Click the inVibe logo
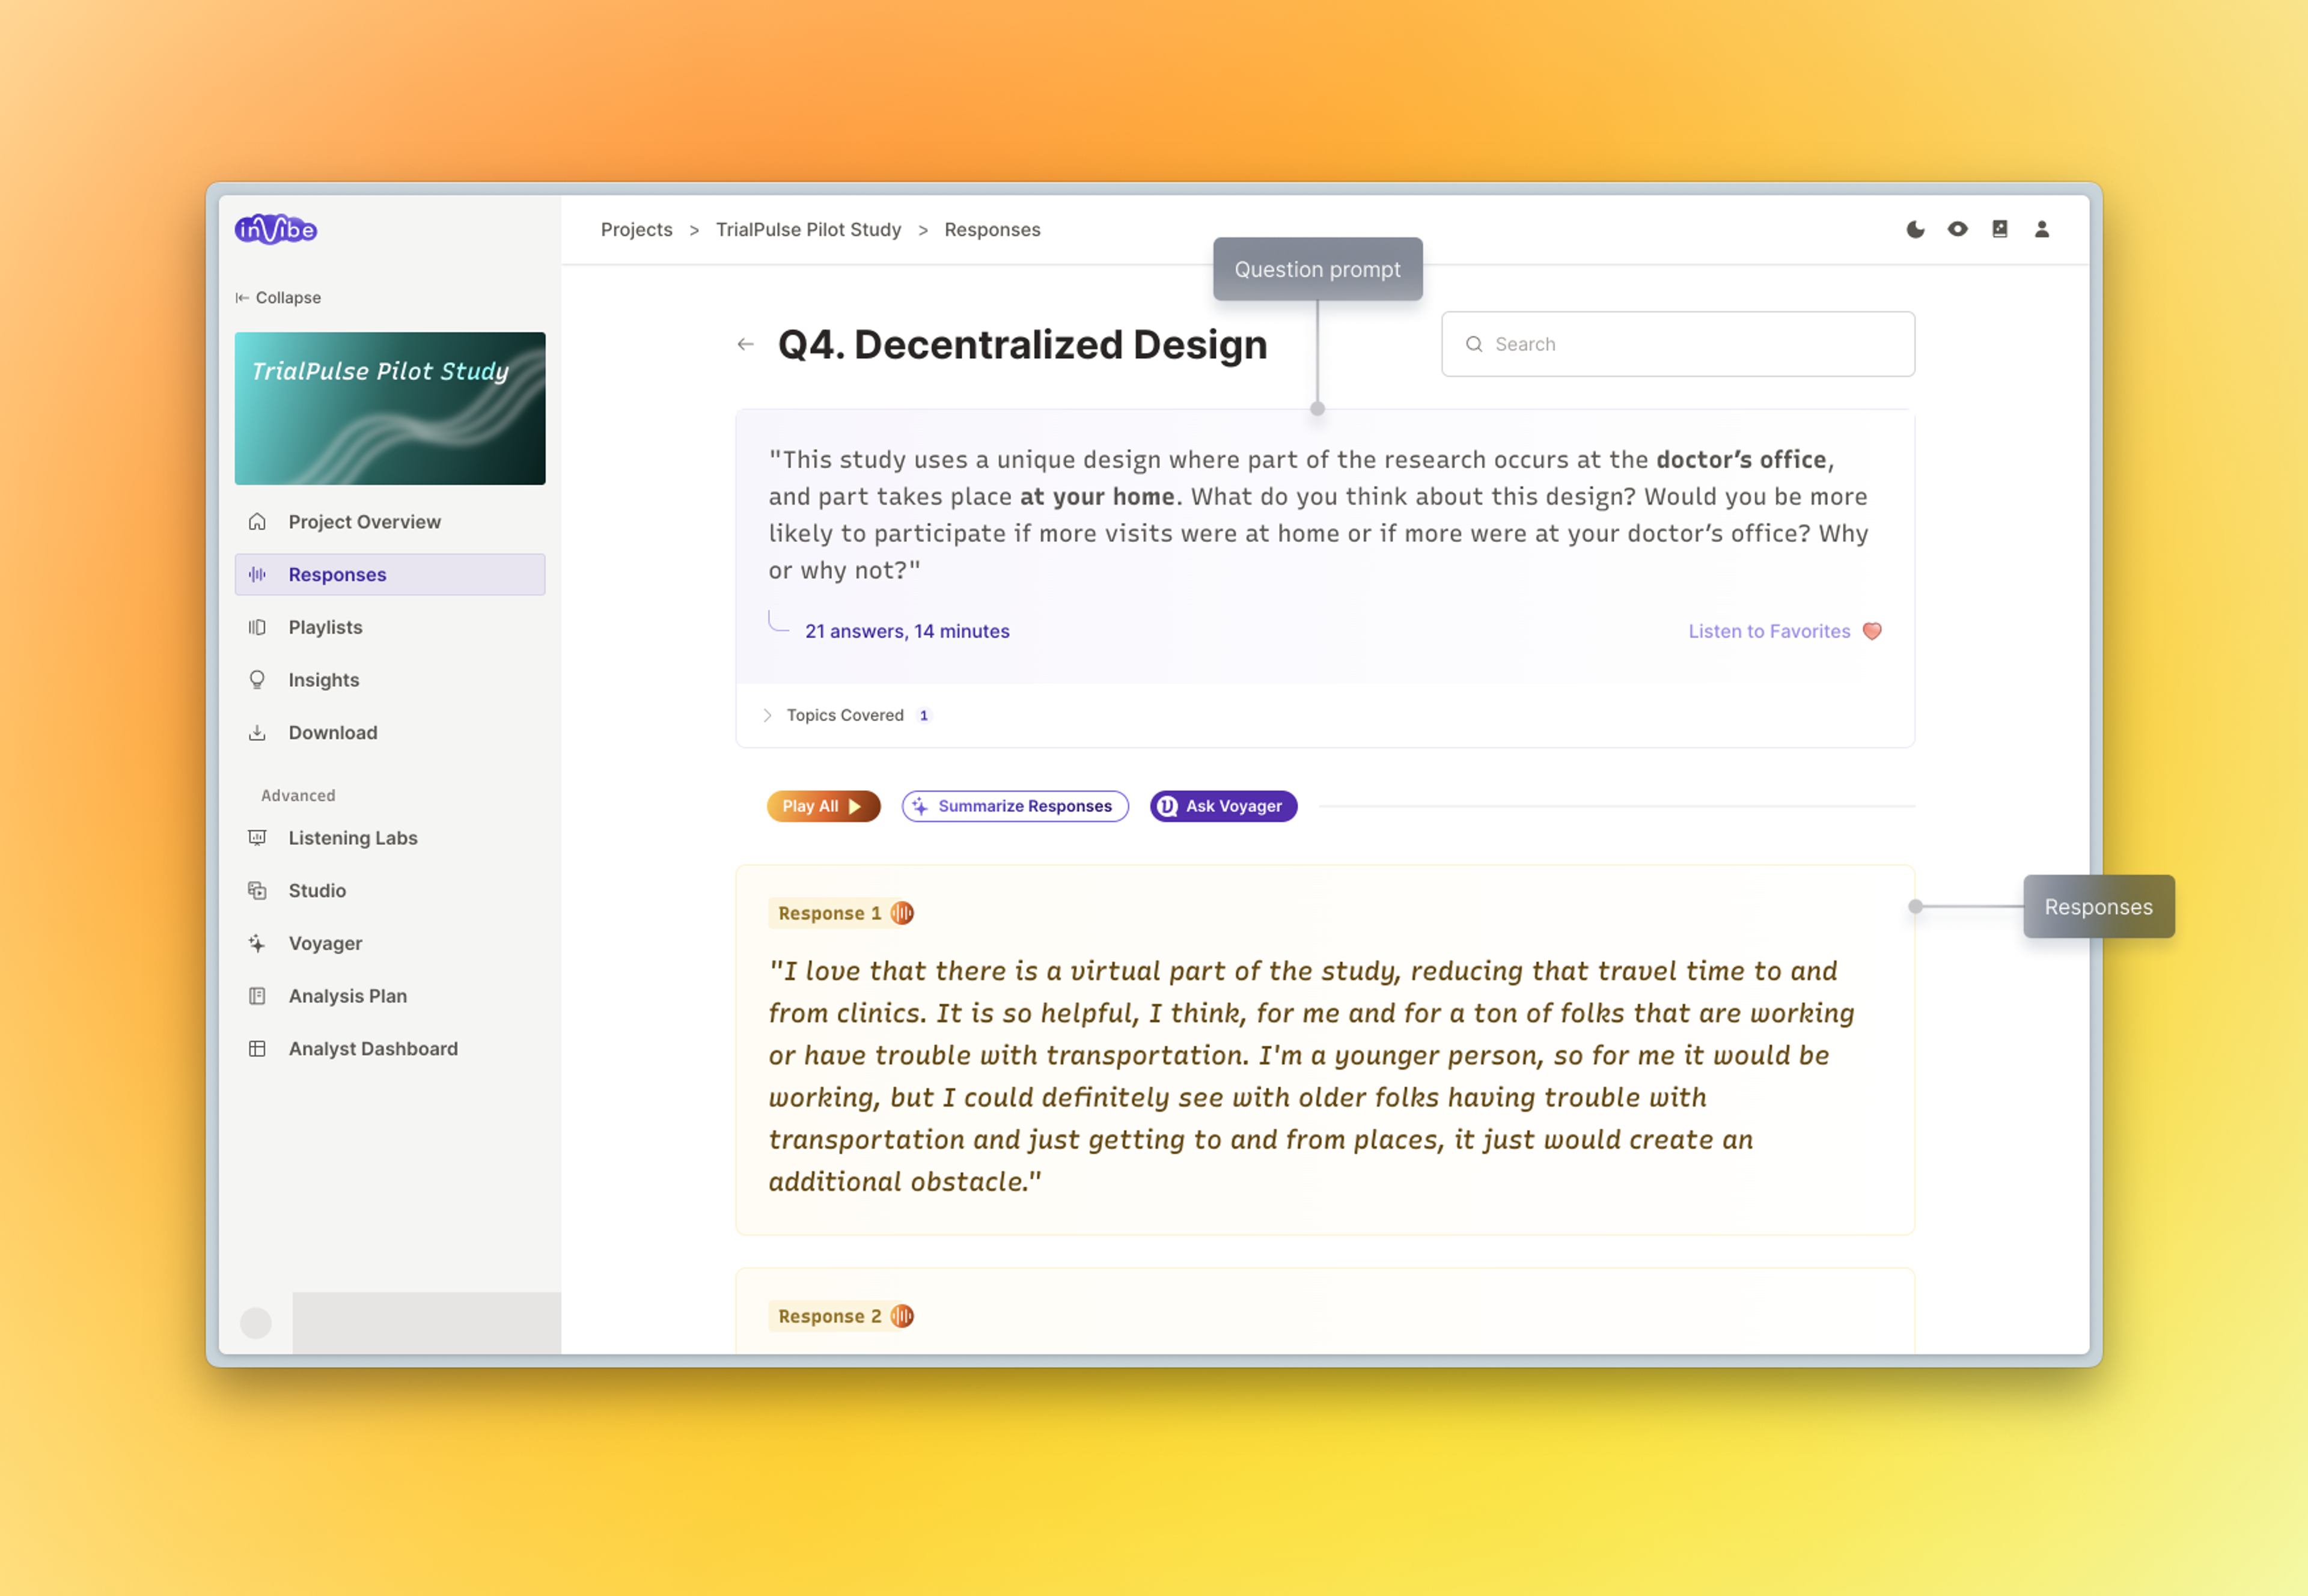Image resolution: width=2308 pixels, height=1596 pixels. (276, 230)
